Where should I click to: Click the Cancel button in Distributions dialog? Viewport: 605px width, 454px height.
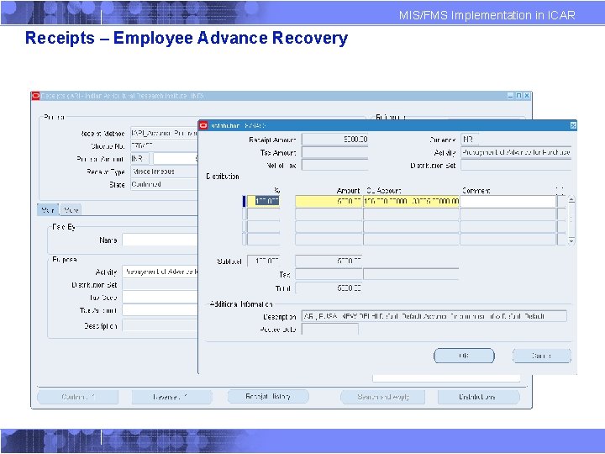pos(541,356)
